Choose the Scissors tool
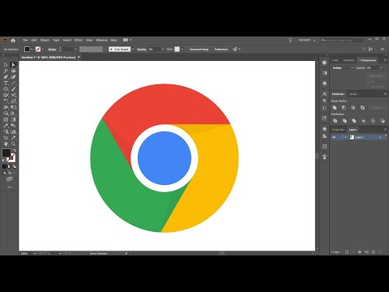The height and width of the screenshot is (292, 389). coord(13,95)
